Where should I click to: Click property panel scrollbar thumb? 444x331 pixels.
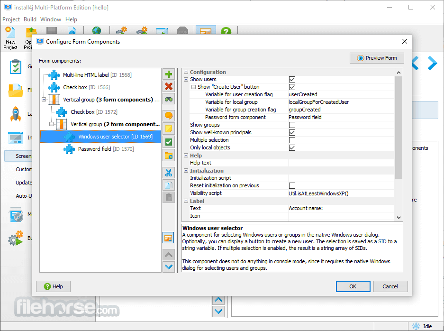point(399,128)
